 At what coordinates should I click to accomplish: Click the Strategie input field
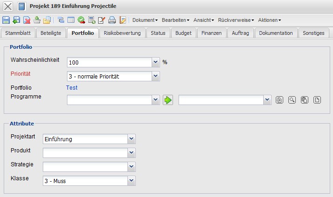click(85, 167)
